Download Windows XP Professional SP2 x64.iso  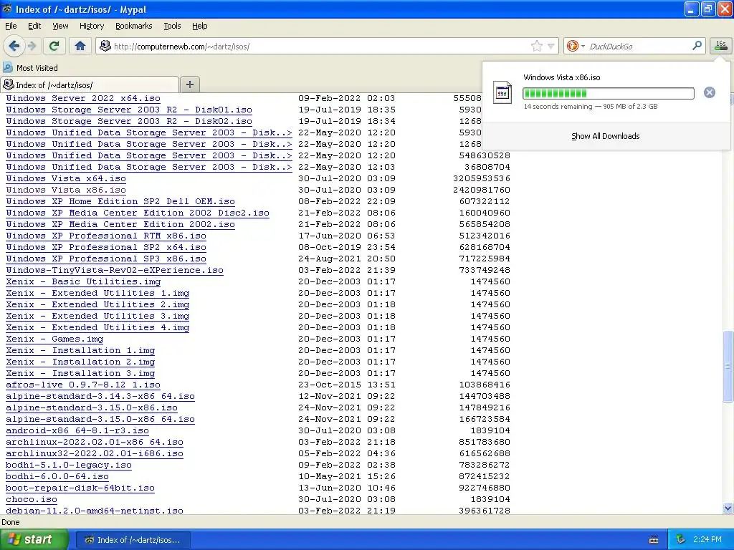(x=106, y=247)
